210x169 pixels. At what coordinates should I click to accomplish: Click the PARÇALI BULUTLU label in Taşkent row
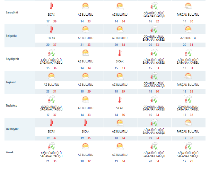pos(188,84)
